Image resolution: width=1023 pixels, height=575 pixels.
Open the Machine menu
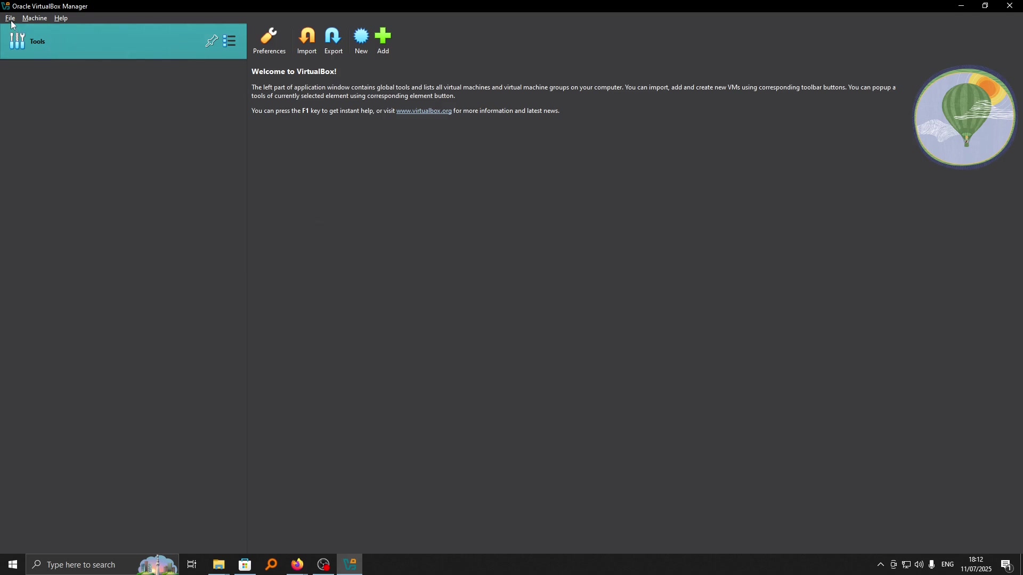pyautogui.click(x=35, y=18)
